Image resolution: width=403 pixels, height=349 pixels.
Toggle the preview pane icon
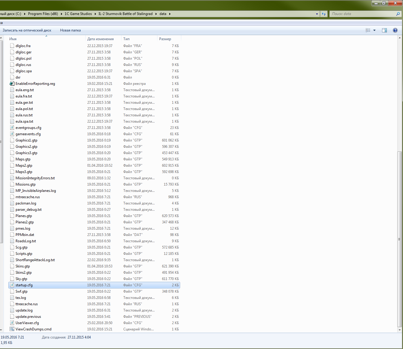(384, 30)
